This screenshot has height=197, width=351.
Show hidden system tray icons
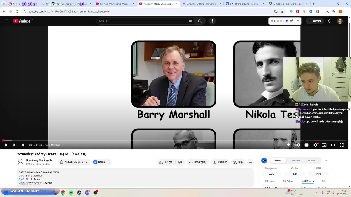pyautogui.click(x=316, y=193)
